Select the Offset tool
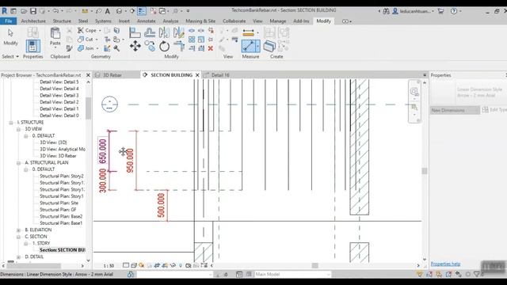This screenshot has height=285, width=507. point(150,32)
